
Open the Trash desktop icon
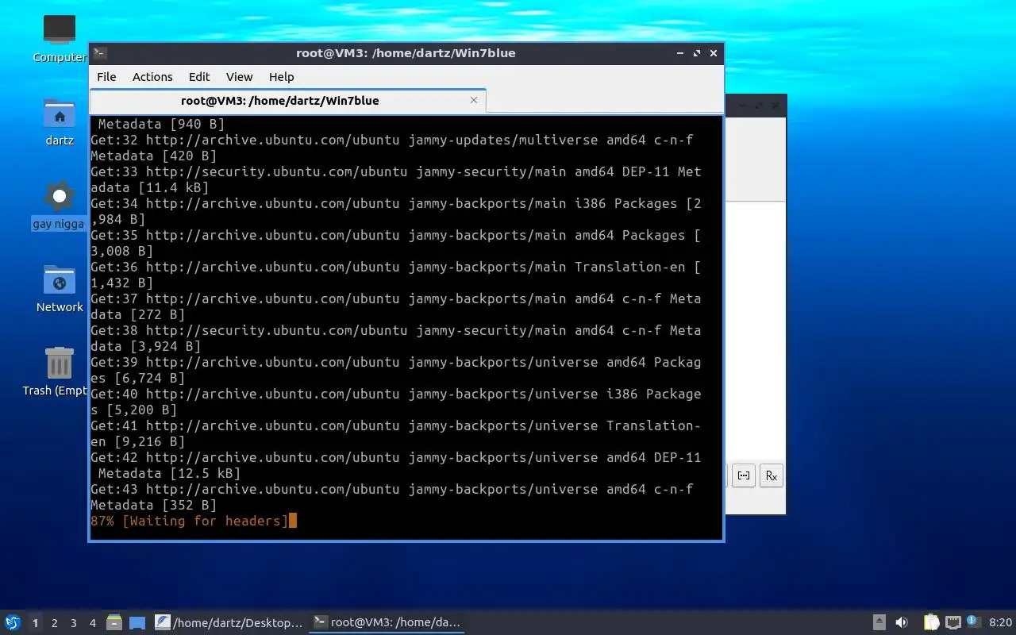tap(60, 364)
